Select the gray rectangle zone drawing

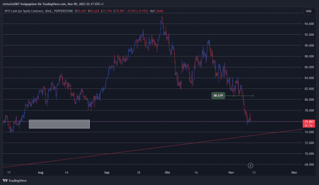click(x=59, y=124)
